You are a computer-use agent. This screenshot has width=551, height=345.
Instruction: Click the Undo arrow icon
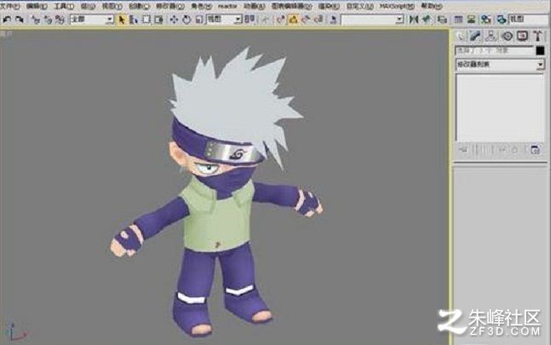(x=7, y=20)
